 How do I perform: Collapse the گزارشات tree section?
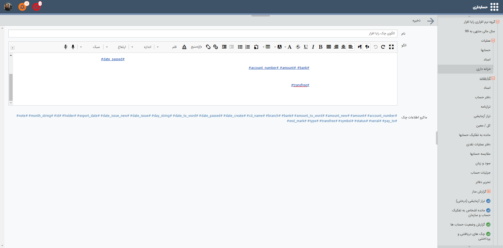(493, 78)
